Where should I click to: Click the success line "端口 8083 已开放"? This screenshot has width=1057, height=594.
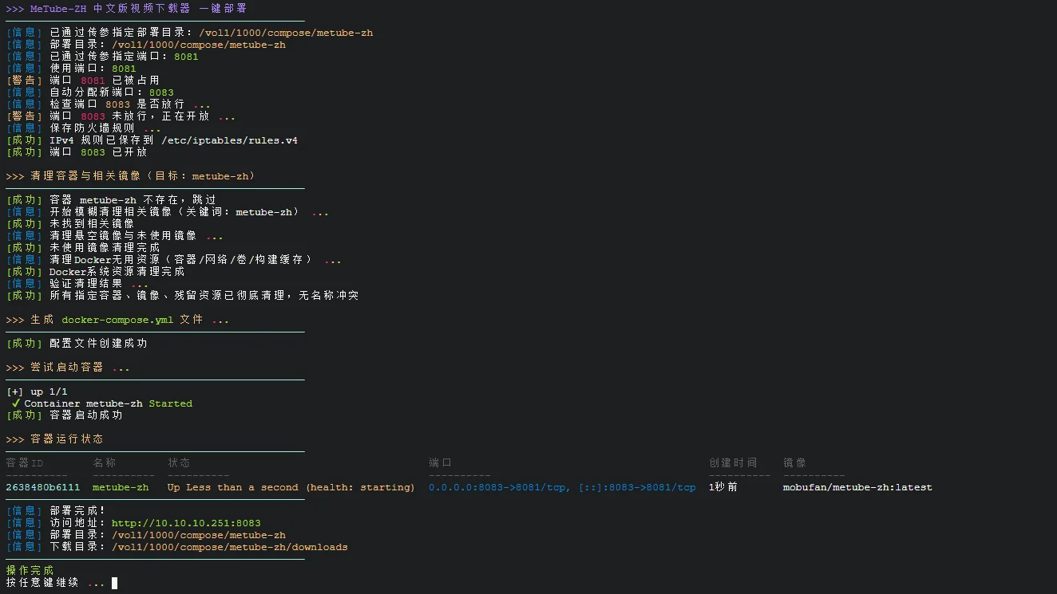click(x=77, y=152)
